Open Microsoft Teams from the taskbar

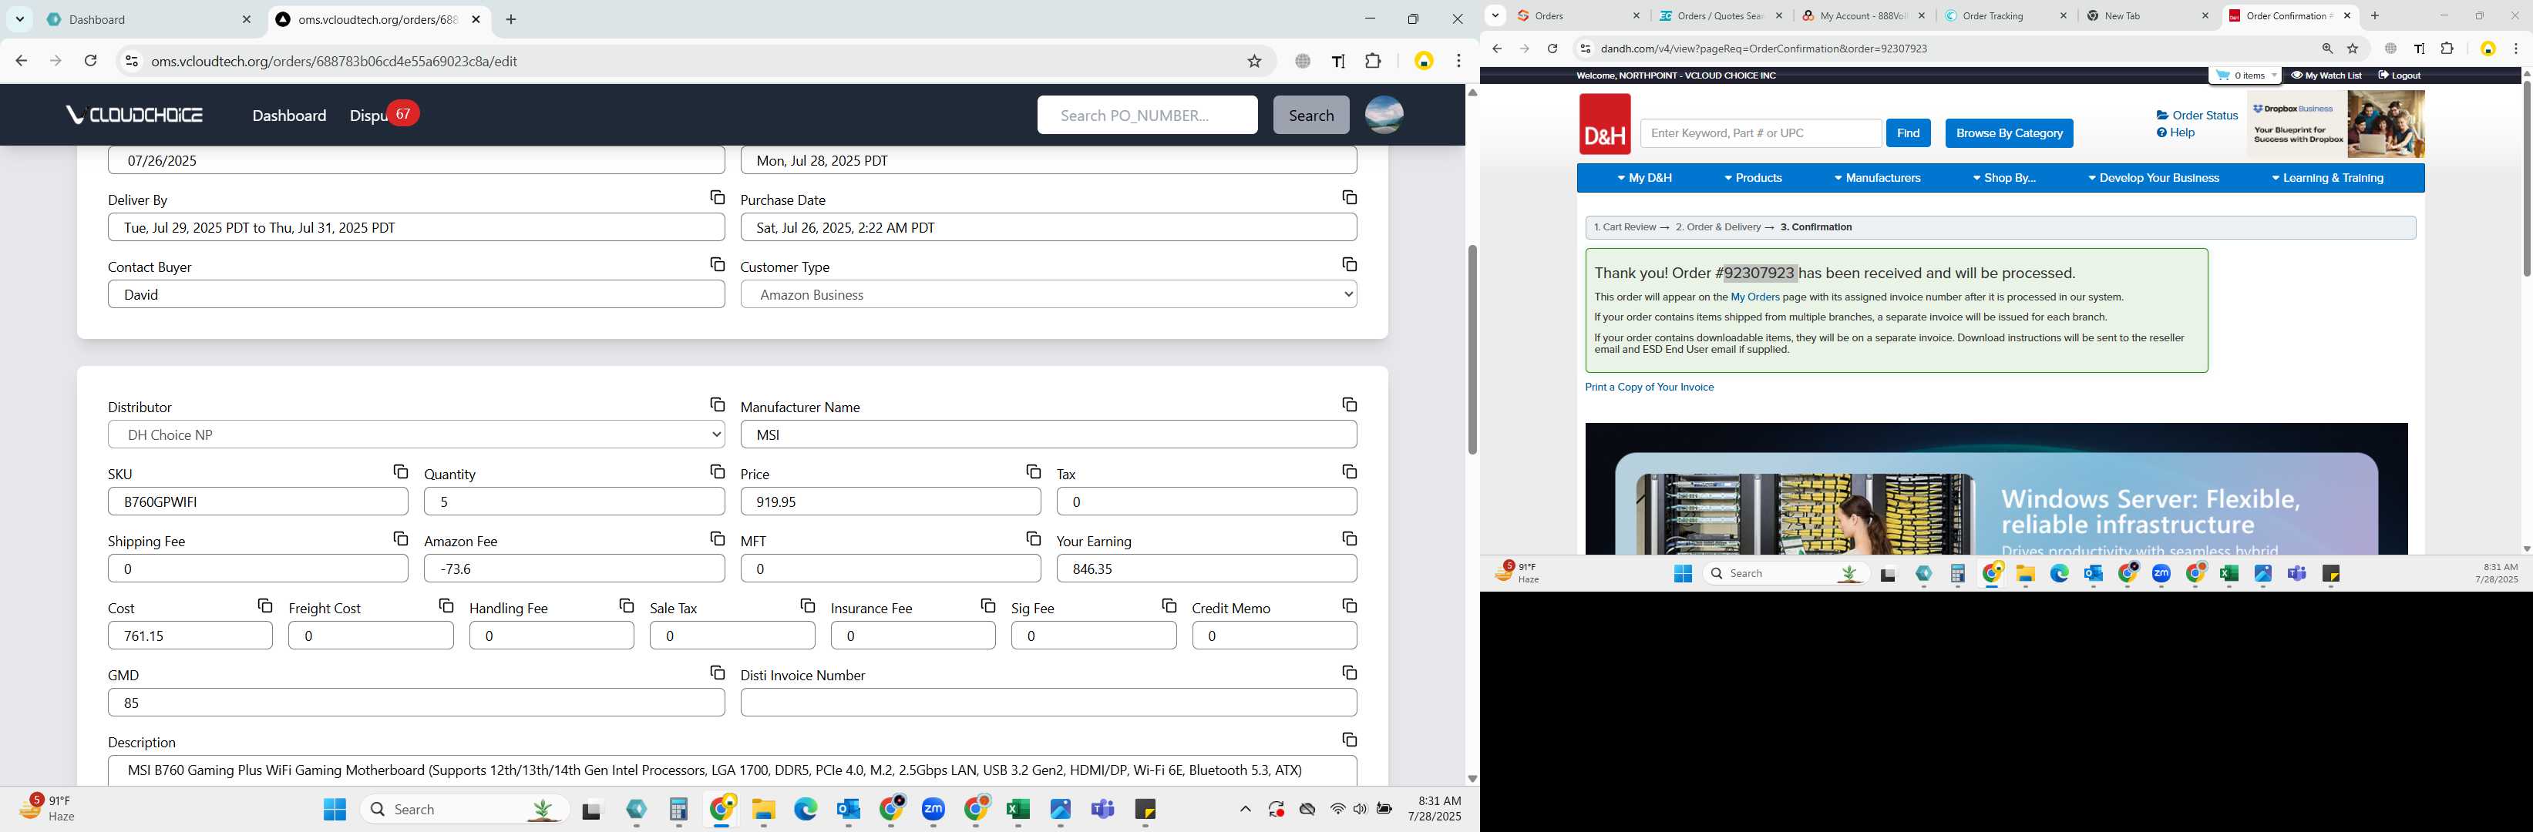coord(1102,810)
